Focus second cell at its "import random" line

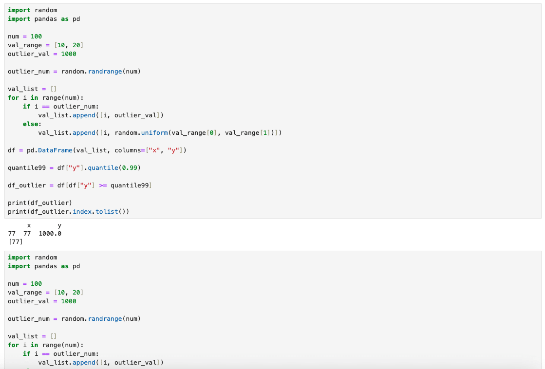(x=32, y=258)
